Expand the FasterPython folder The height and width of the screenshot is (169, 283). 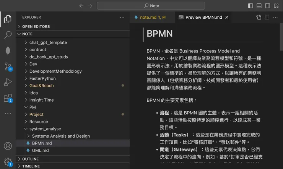(x=73, y=78)
